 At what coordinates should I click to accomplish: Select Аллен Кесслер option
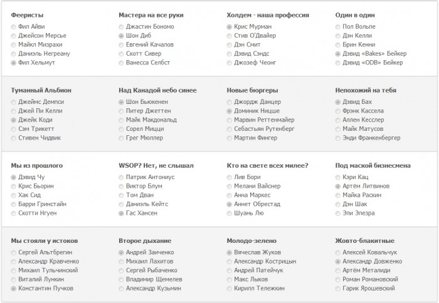[x=338, y=120]
